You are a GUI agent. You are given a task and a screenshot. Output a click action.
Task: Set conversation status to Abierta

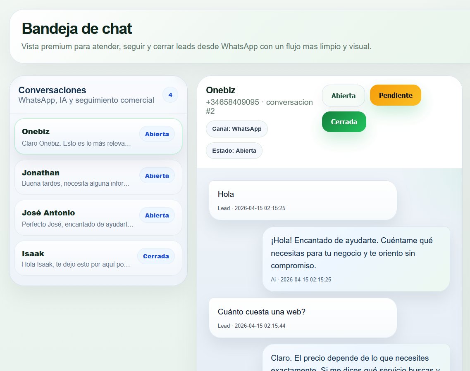pyautogui.click(x=343, y=95)
